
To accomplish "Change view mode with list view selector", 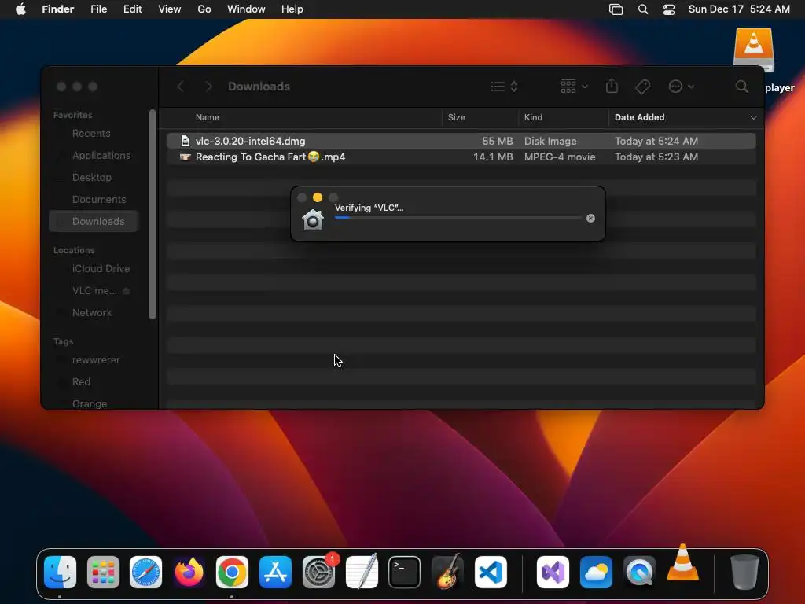I will click(x=504, y=87).
